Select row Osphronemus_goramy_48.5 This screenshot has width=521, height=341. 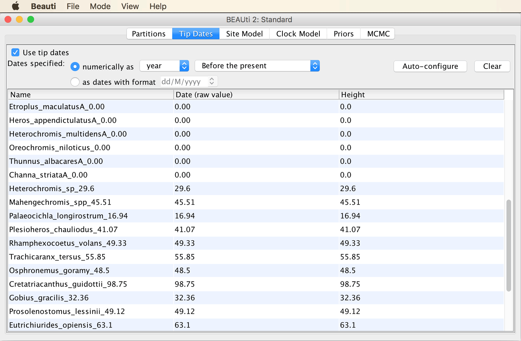[256, 270]
